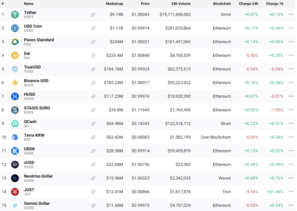Open Paxos Standard external link icon

[93, 42]
